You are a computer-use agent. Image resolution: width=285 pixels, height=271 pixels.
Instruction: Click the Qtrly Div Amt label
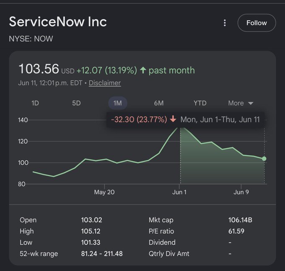pos(169,253)
